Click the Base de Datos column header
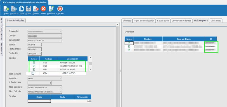Screen dimensions: 227x107 coord(184,39)
